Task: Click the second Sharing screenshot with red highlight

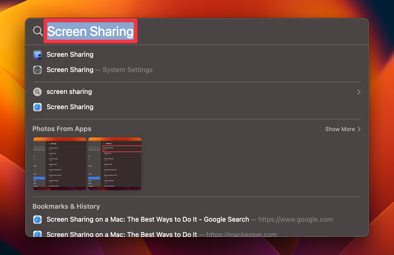Action: (x=115, y=164)
